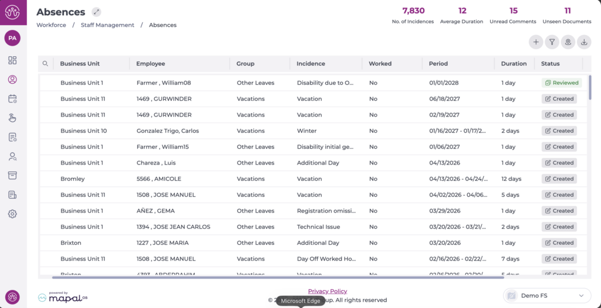This screenshot has height=308, width=601.
Task: Open the Privacy Policy link
Action: (327, 291)
